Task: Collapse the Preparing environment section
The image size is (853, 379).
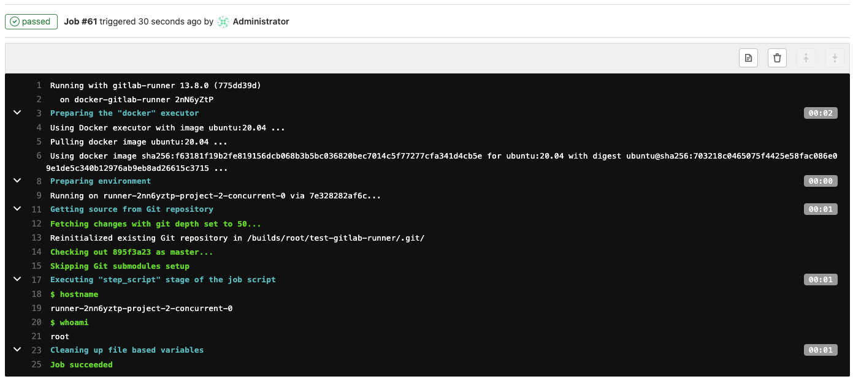Action: [x=17, y=181]
